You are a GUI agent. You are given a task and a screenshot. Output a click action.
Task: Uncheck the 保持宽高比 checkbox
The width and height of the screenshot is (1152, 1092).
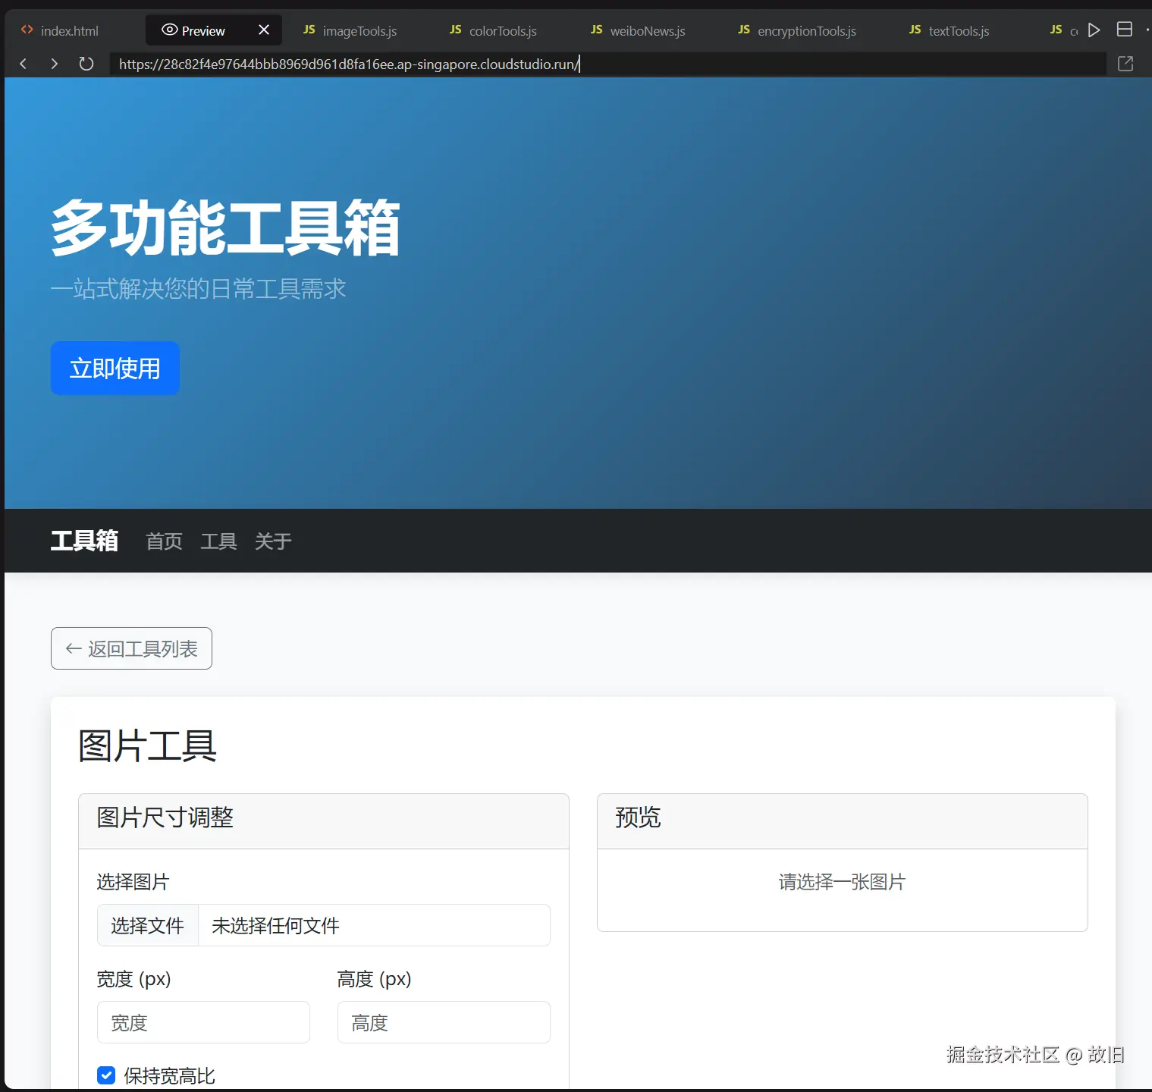(106, 1075)
